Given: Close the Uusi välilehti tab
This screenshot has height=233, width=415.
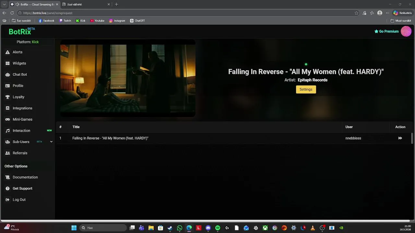Looking at the screenshot, I should (x=109, y=5).
